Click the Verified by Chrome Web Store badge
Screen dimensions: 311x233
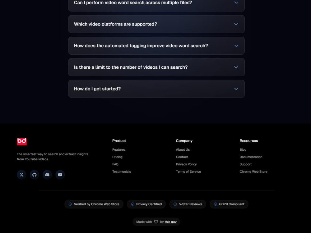pyautogui.click(x=94, y=204)
